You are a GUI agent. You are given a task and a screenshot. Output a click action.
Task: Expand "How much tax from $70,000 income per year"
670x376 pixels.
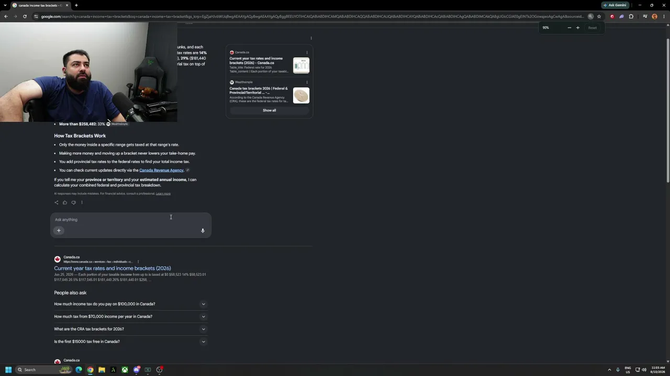coord(130,316)
